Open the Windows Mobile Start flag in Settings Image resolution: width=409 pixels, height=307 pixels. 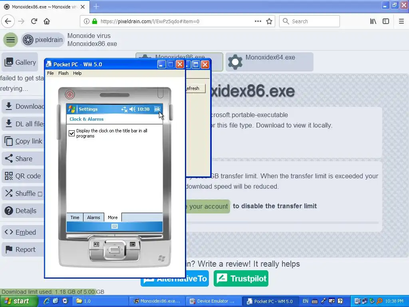coord(72,109)
